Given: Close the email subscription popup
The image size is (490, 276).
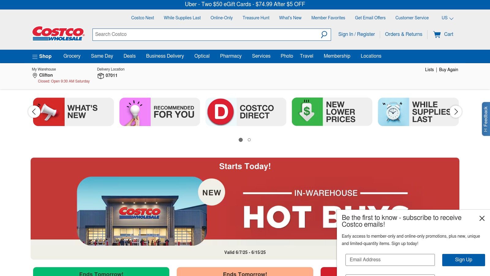Looking at the screenshot, I should (482, 218).
